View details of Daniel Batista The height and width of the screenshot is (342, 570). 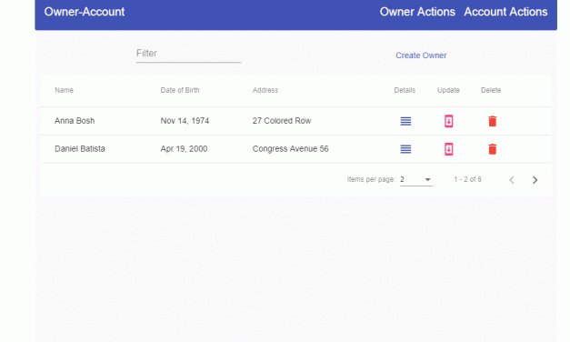point(405,149)
